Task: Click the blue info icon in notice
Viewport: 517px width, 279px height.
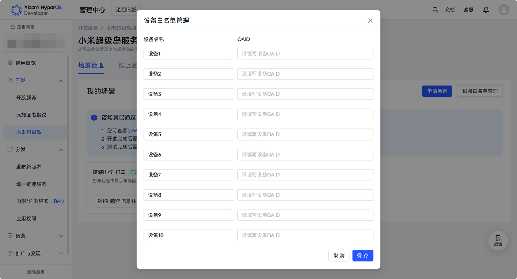Action: pyautogui.click(x=94, y=117)
